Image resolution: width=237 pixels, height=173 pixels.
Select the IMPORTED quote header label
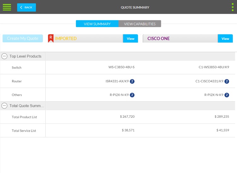(66, 39)
